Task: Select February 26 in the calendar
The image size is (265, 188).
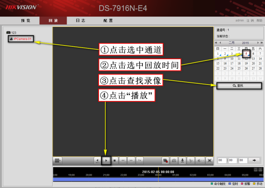Action: [246, 68]
